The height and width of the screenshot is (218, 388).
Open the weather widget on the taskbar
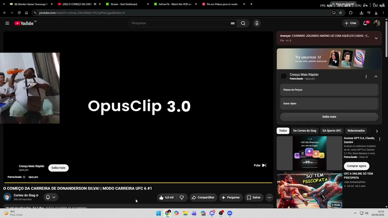coord(13,213)
